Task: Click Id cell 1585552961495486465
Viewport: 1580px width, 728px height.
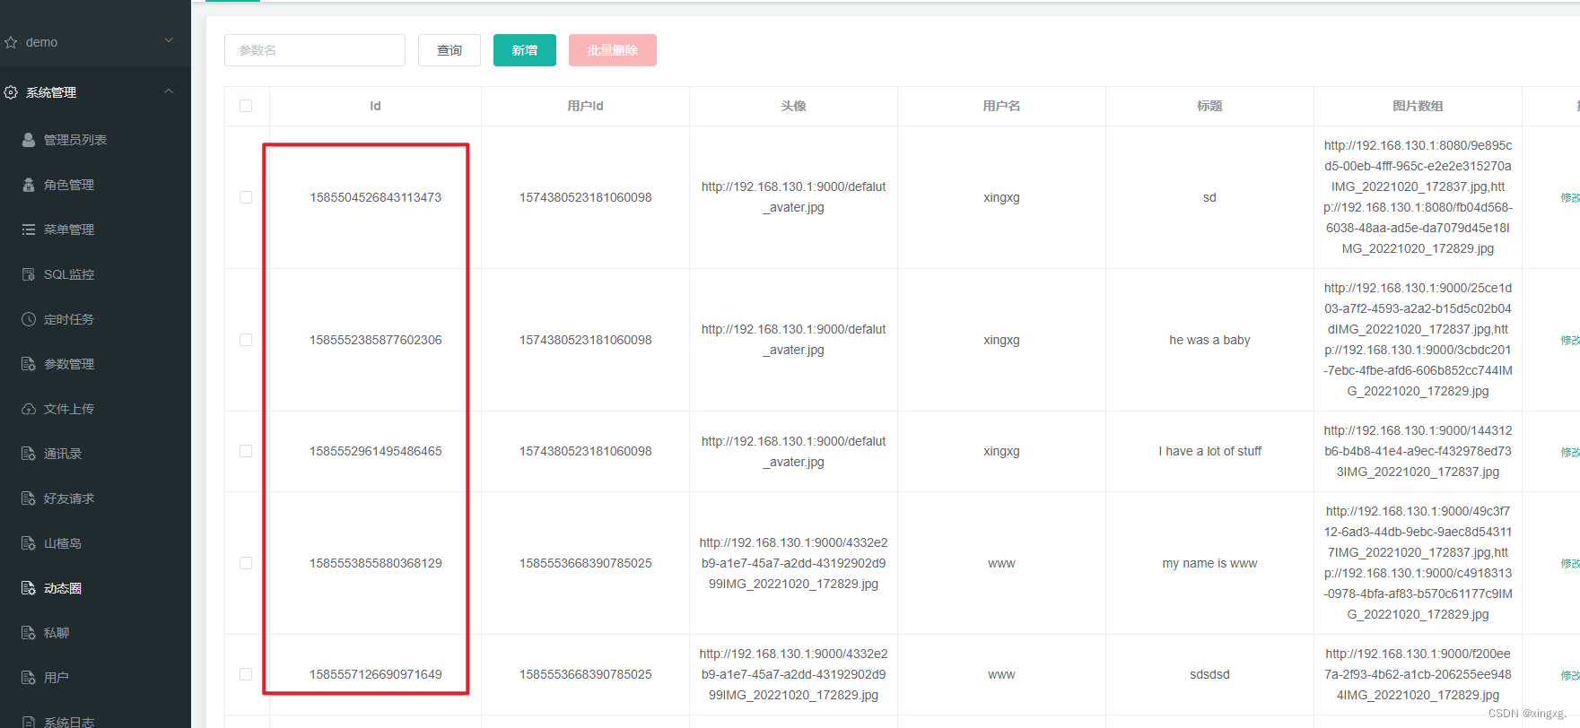Action: point(375,451)
